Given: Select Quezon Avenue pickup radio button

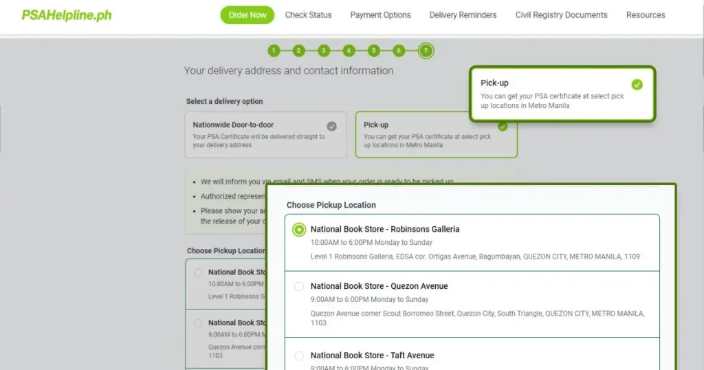Looking at the screenshot, I should pyautogui.click(x=299, y=287).
